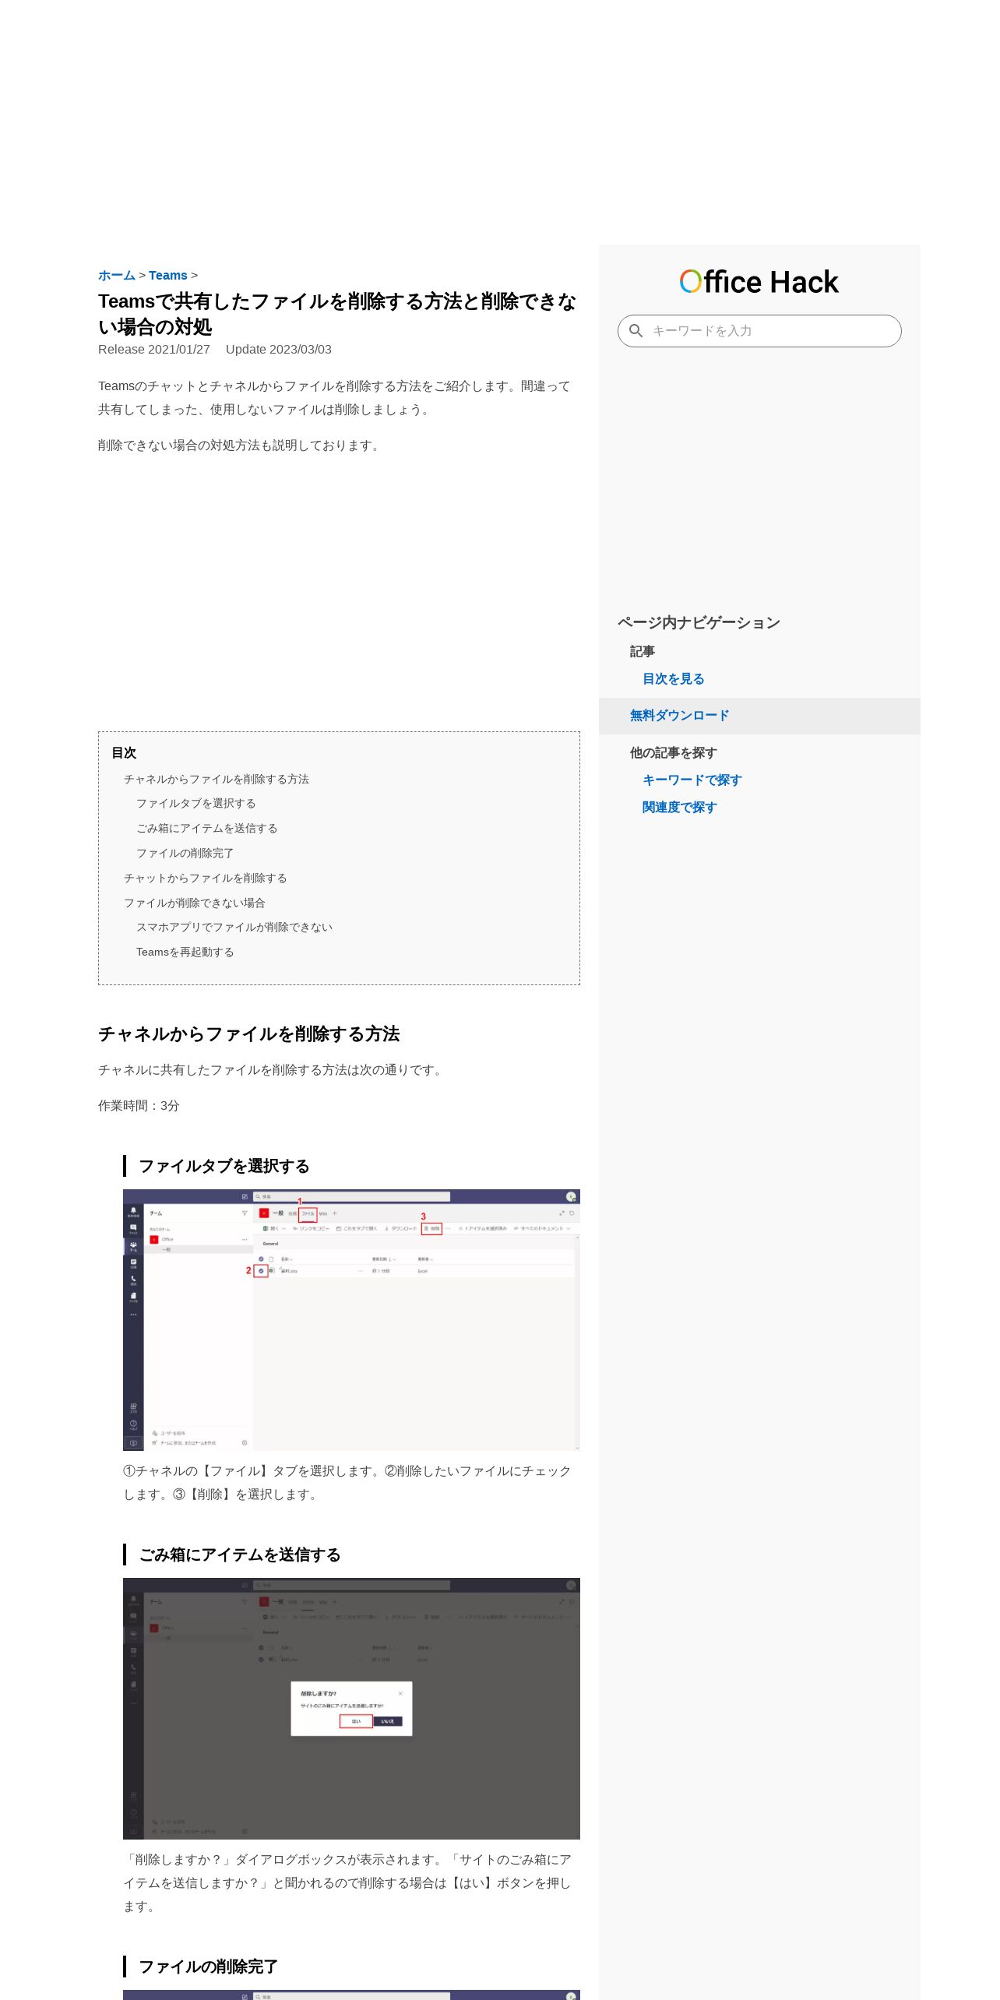Viewport: 1000px width, 2000px height.
Task: Click the ページ内ナビゲーション heading
Action: point(699,622)
